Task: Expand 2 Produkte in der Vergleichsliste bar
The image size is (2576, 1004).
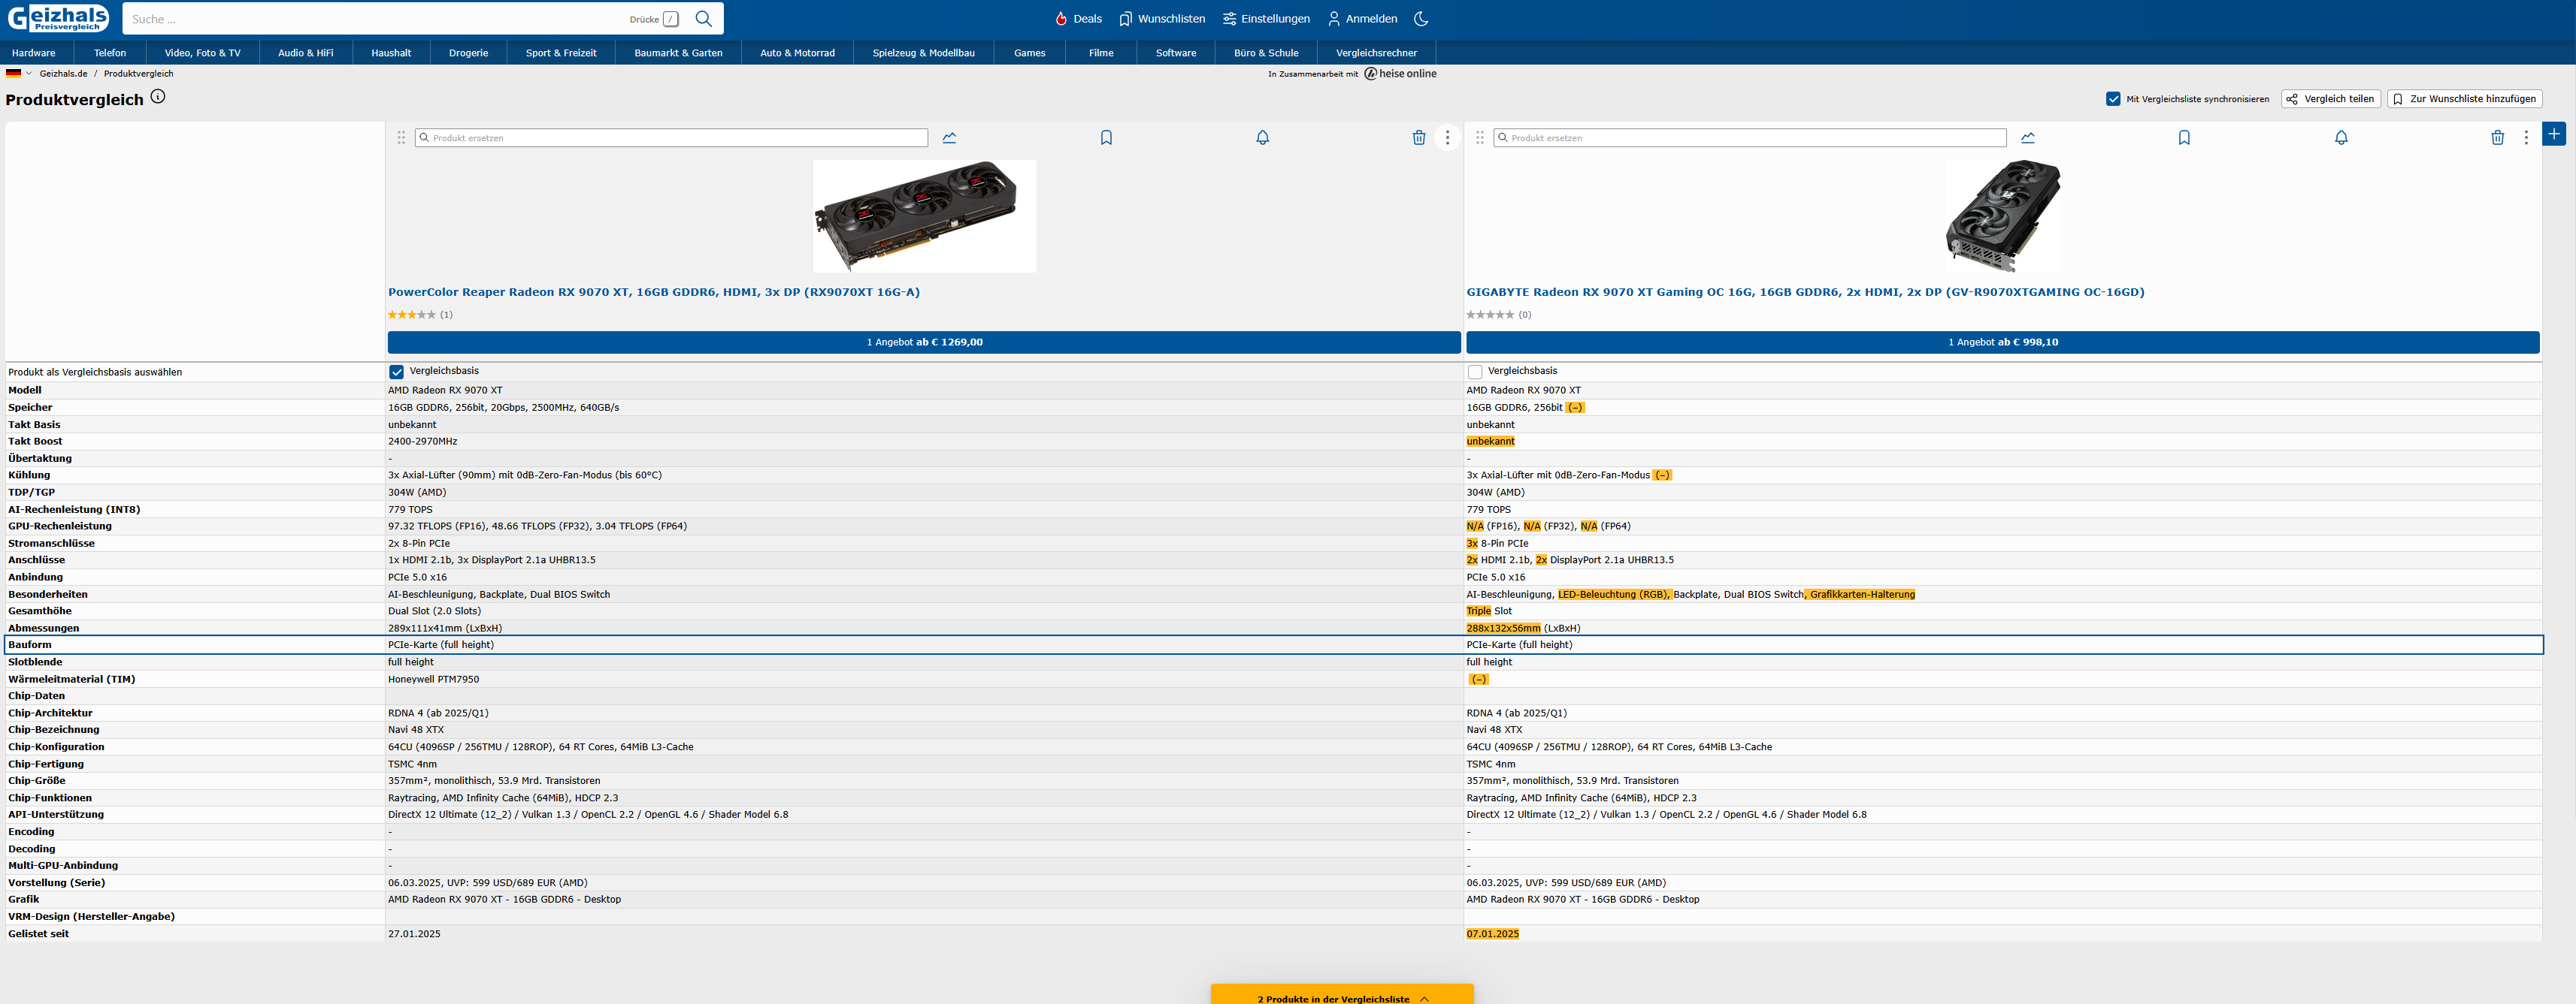Action: (x=1342, y=997)
